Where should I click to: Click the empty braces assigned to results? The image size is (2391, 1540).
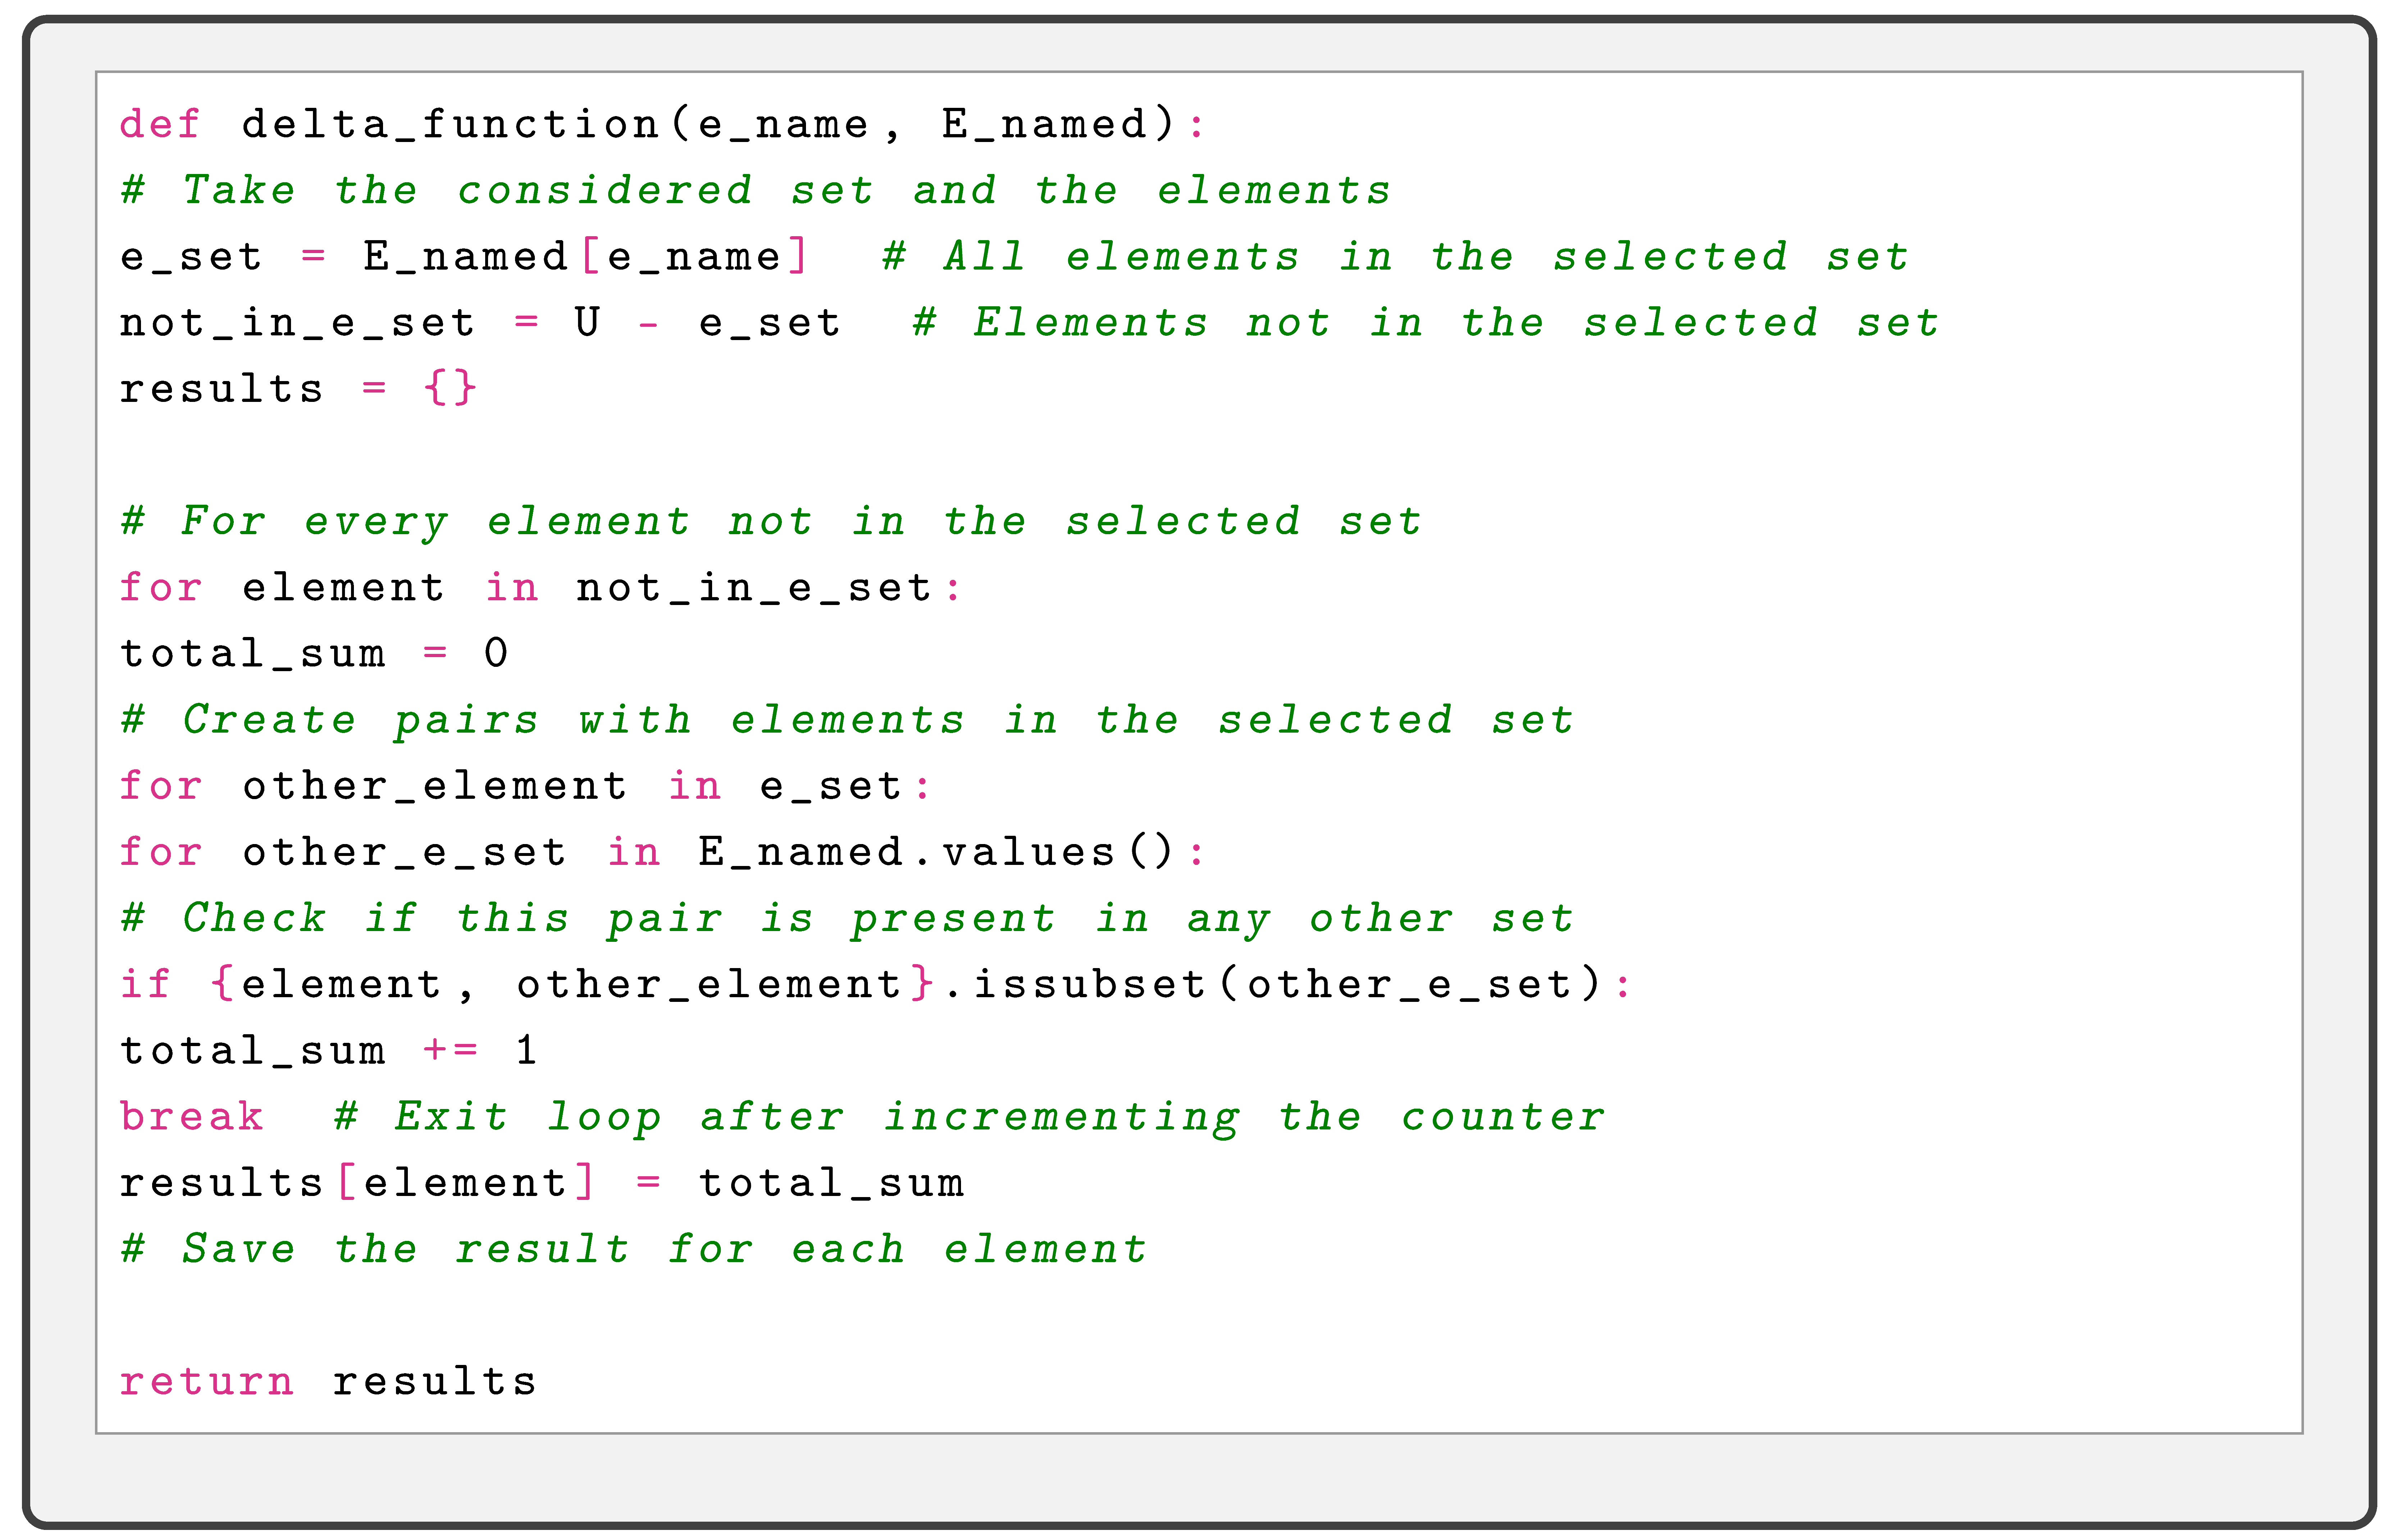(x=449, y=389)
